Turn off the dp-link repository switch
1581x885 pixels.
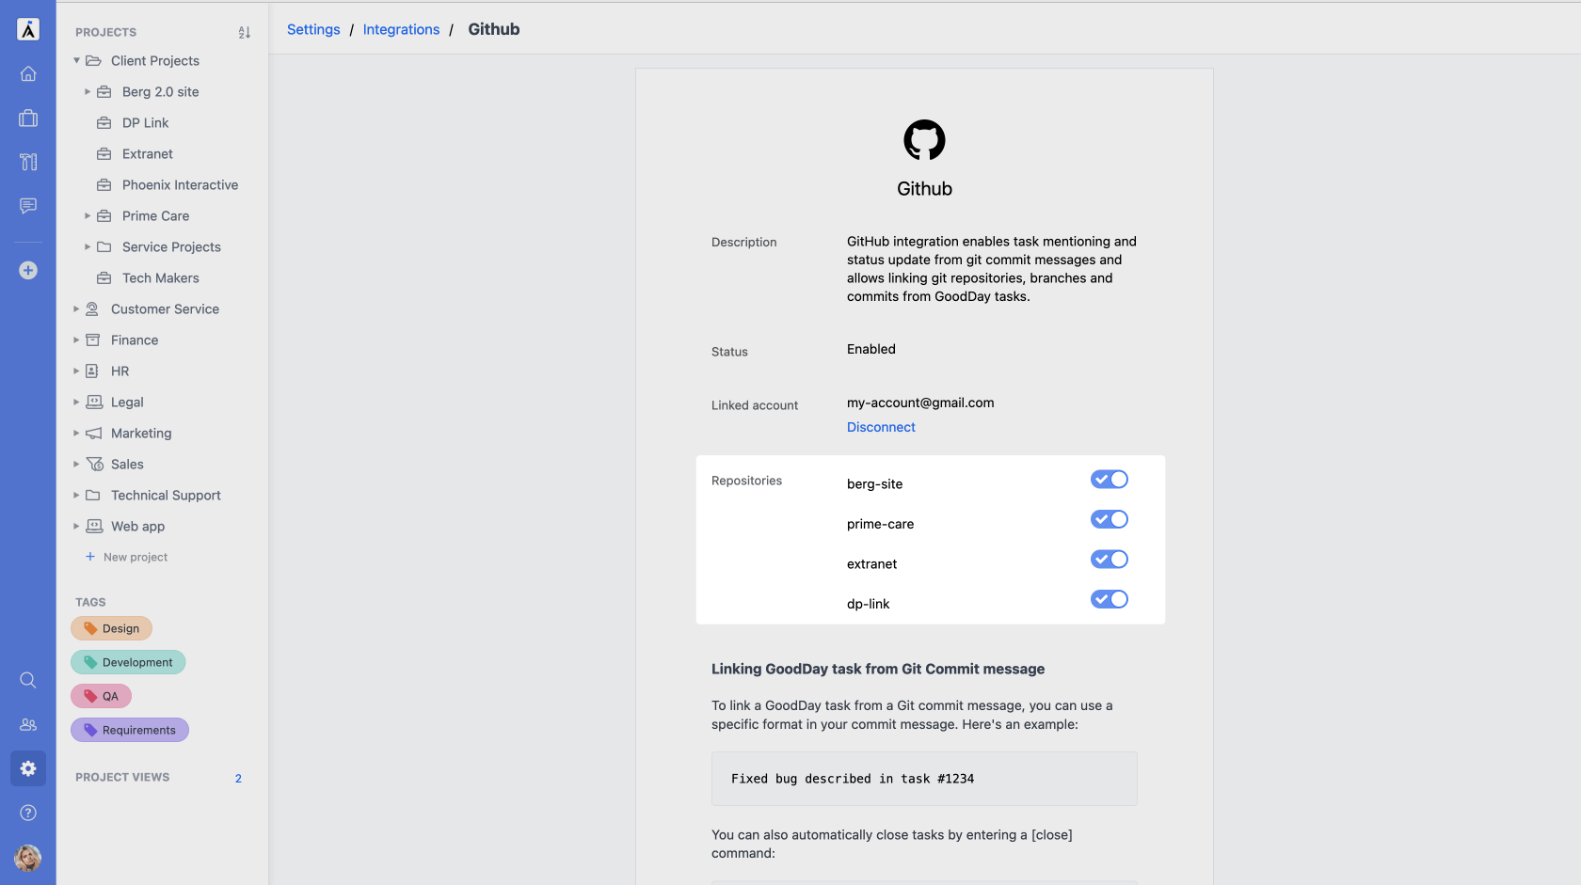coord(1110,599)
